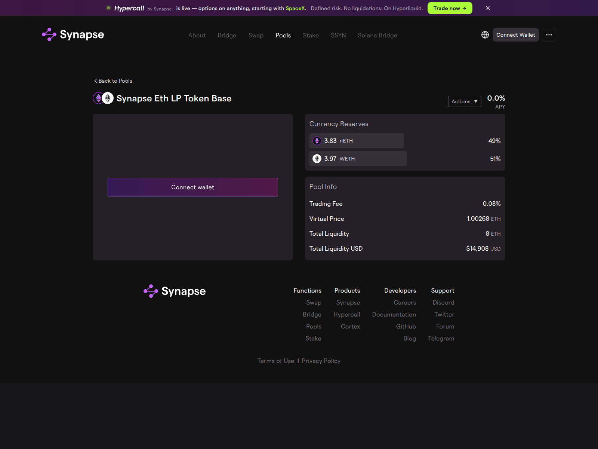This screenshot has height=449, width=598.
Task: Expand the Actions dropdown
Action: (x=465, y=101)
